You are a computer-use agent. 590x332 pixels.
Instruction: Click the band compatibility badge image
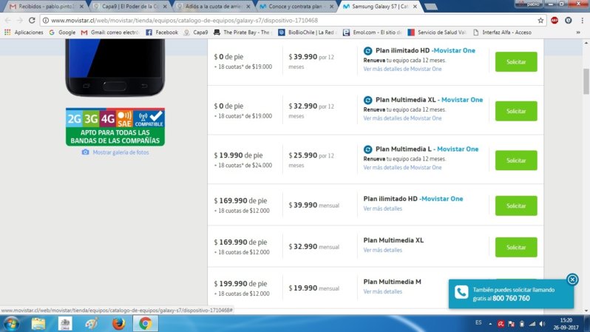point(115,127)
